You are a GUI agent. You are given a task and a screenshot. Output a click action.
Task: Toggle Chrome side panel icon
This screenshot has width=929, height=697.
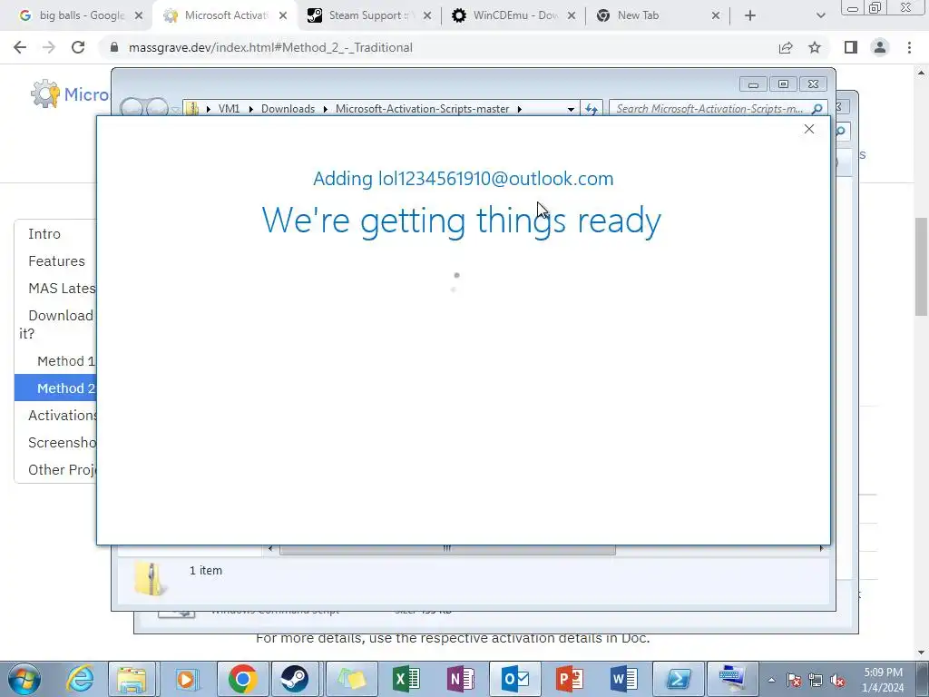pos(851,47)
